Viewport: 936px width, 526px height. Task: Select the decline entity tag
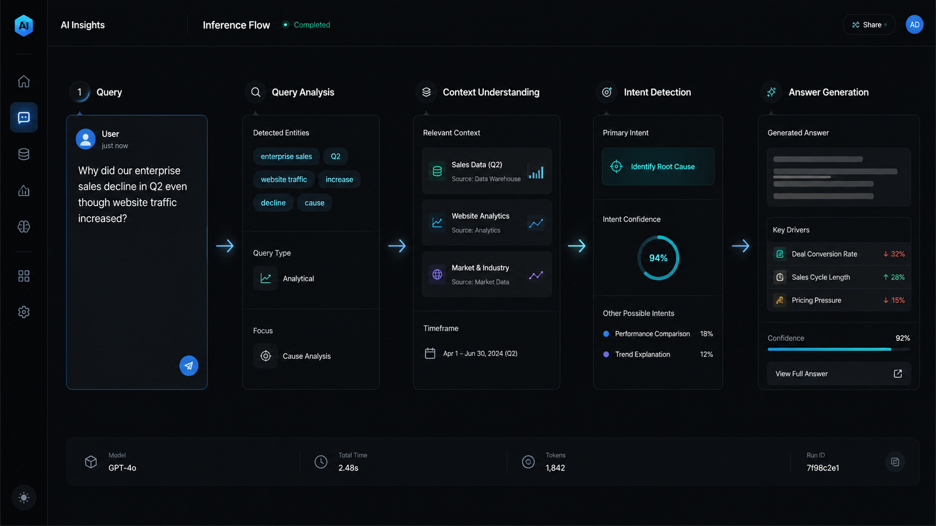[x=273, y=203]
